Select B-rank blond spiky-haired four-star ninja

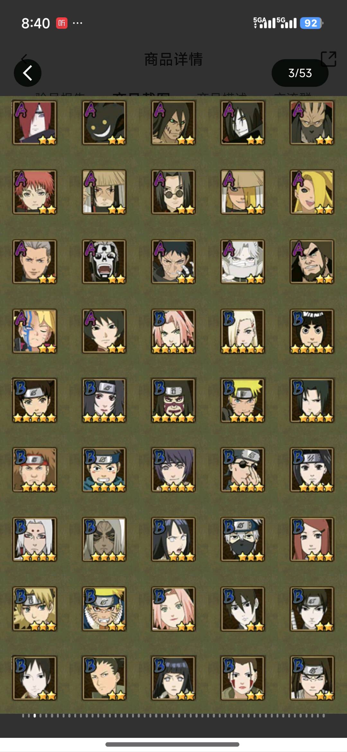243,400
